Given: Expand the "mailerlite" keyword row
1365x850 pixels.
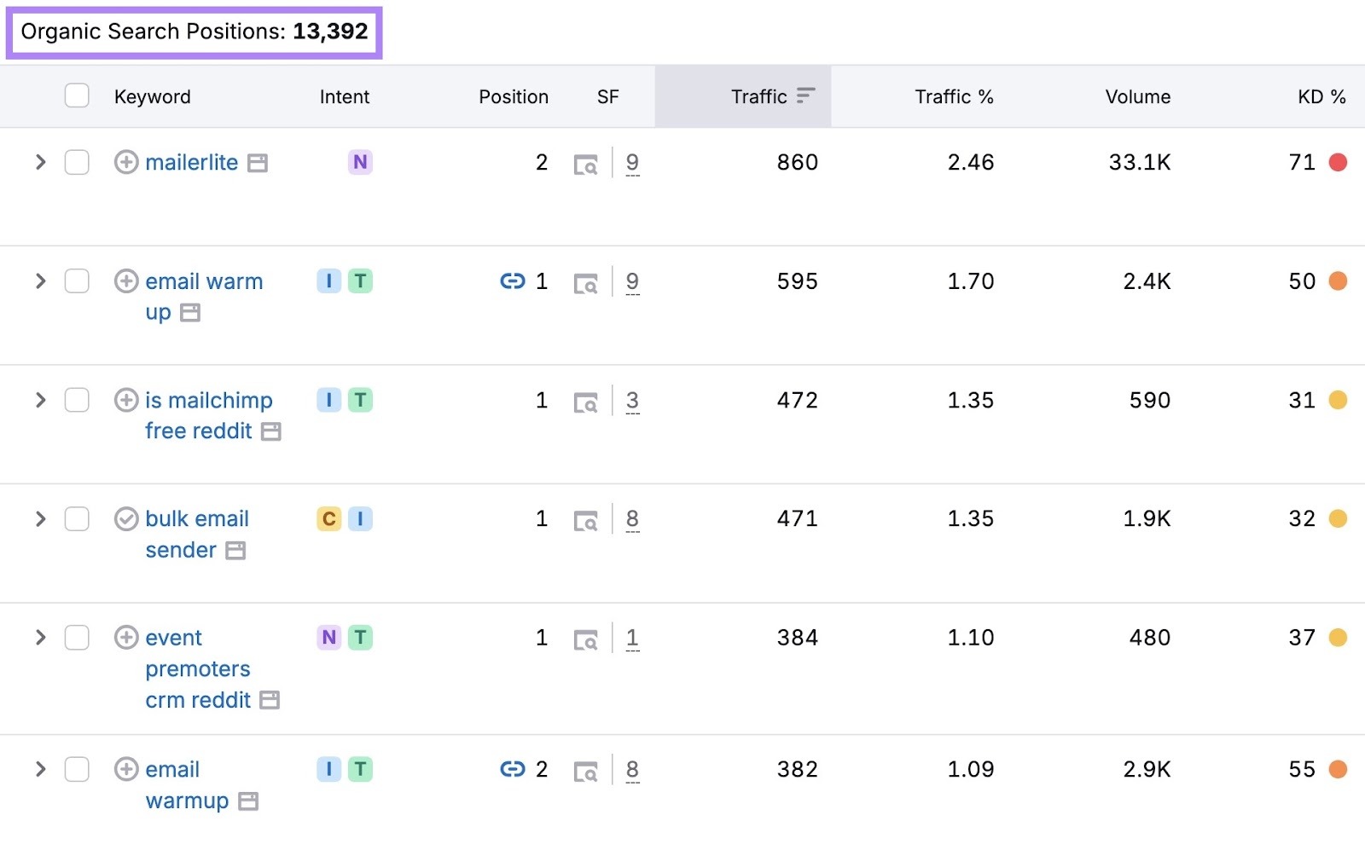Looking at the screenshot, I should pyautogui.click(x=39, y=162).
